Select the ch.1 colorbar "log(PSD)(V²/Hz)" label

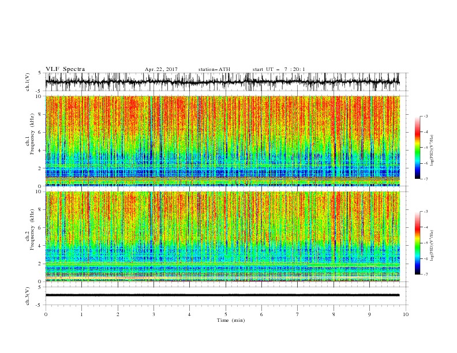(432, 151)
